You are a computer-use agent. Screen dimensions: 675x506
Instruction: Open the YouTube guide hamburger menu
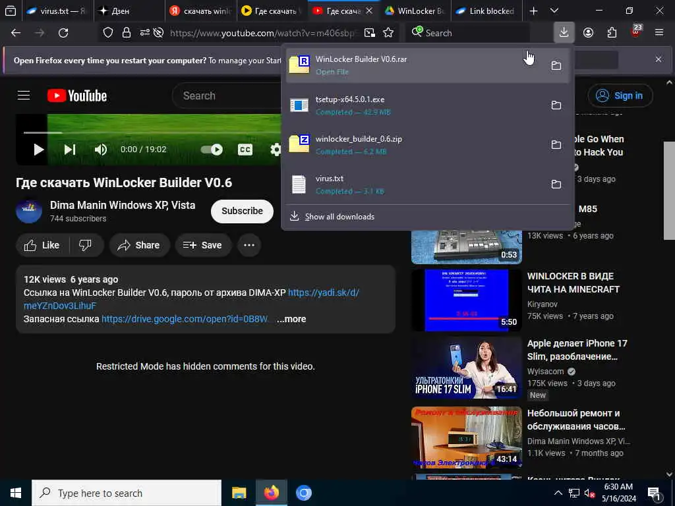click(x=24, y=95)
